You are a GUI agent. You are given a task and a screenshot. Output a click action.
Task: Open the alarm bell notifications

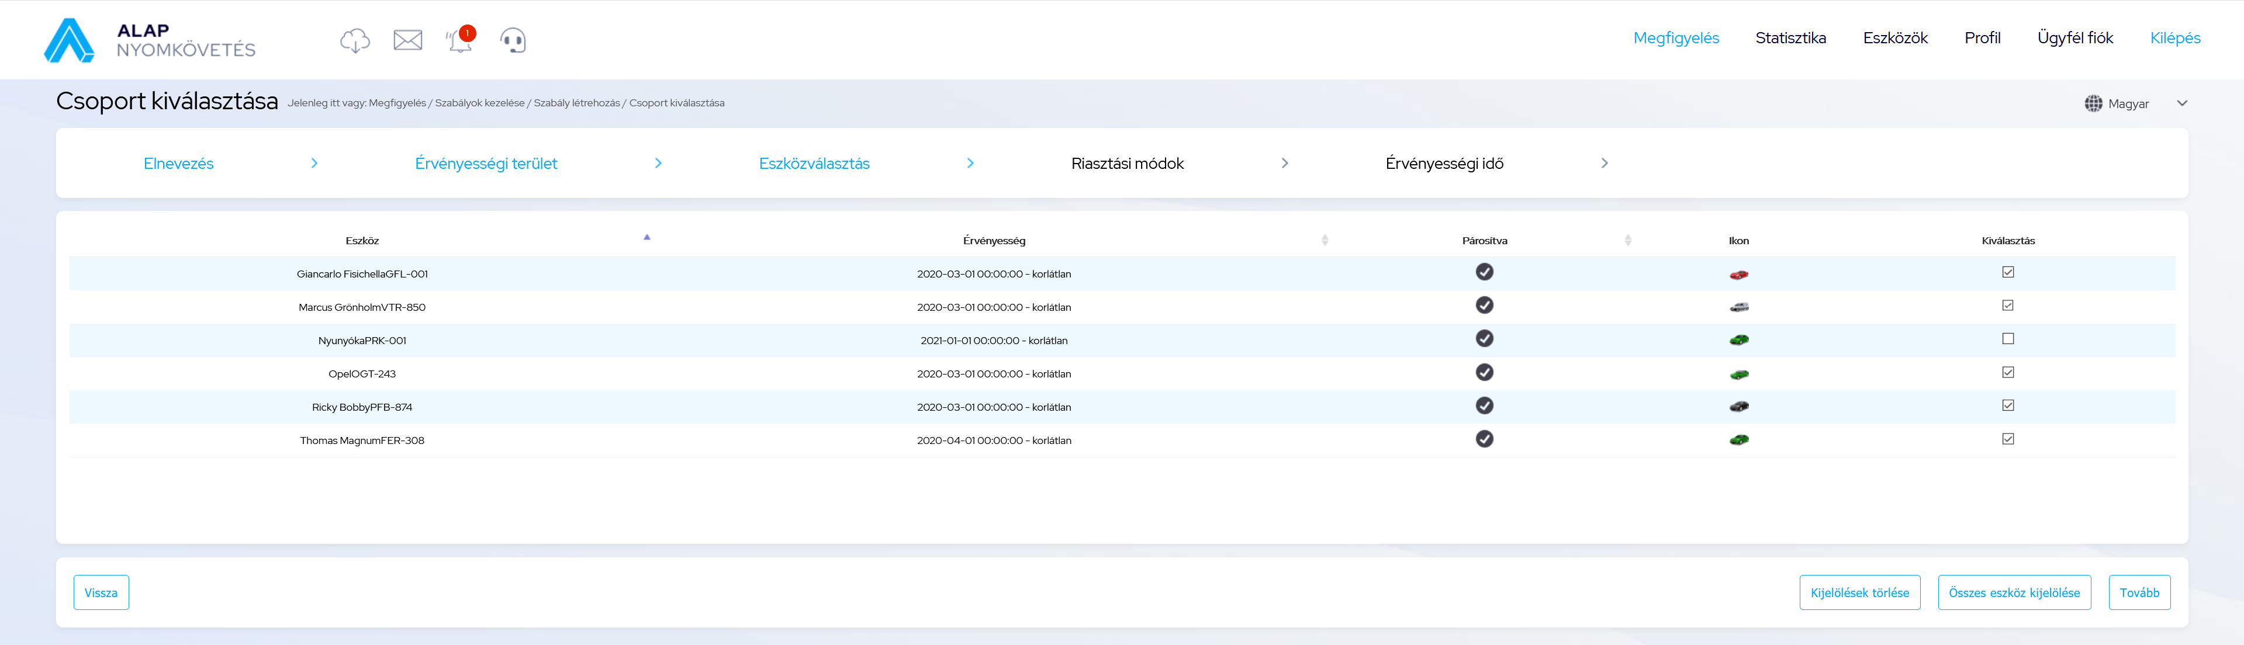click(459, 41)
